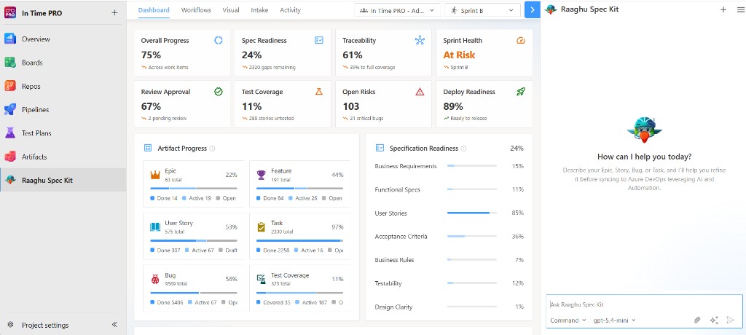The image size is (746, 335).
Task: Collapse the Raaghu panel with blue arrow
Action: (533, 10)
